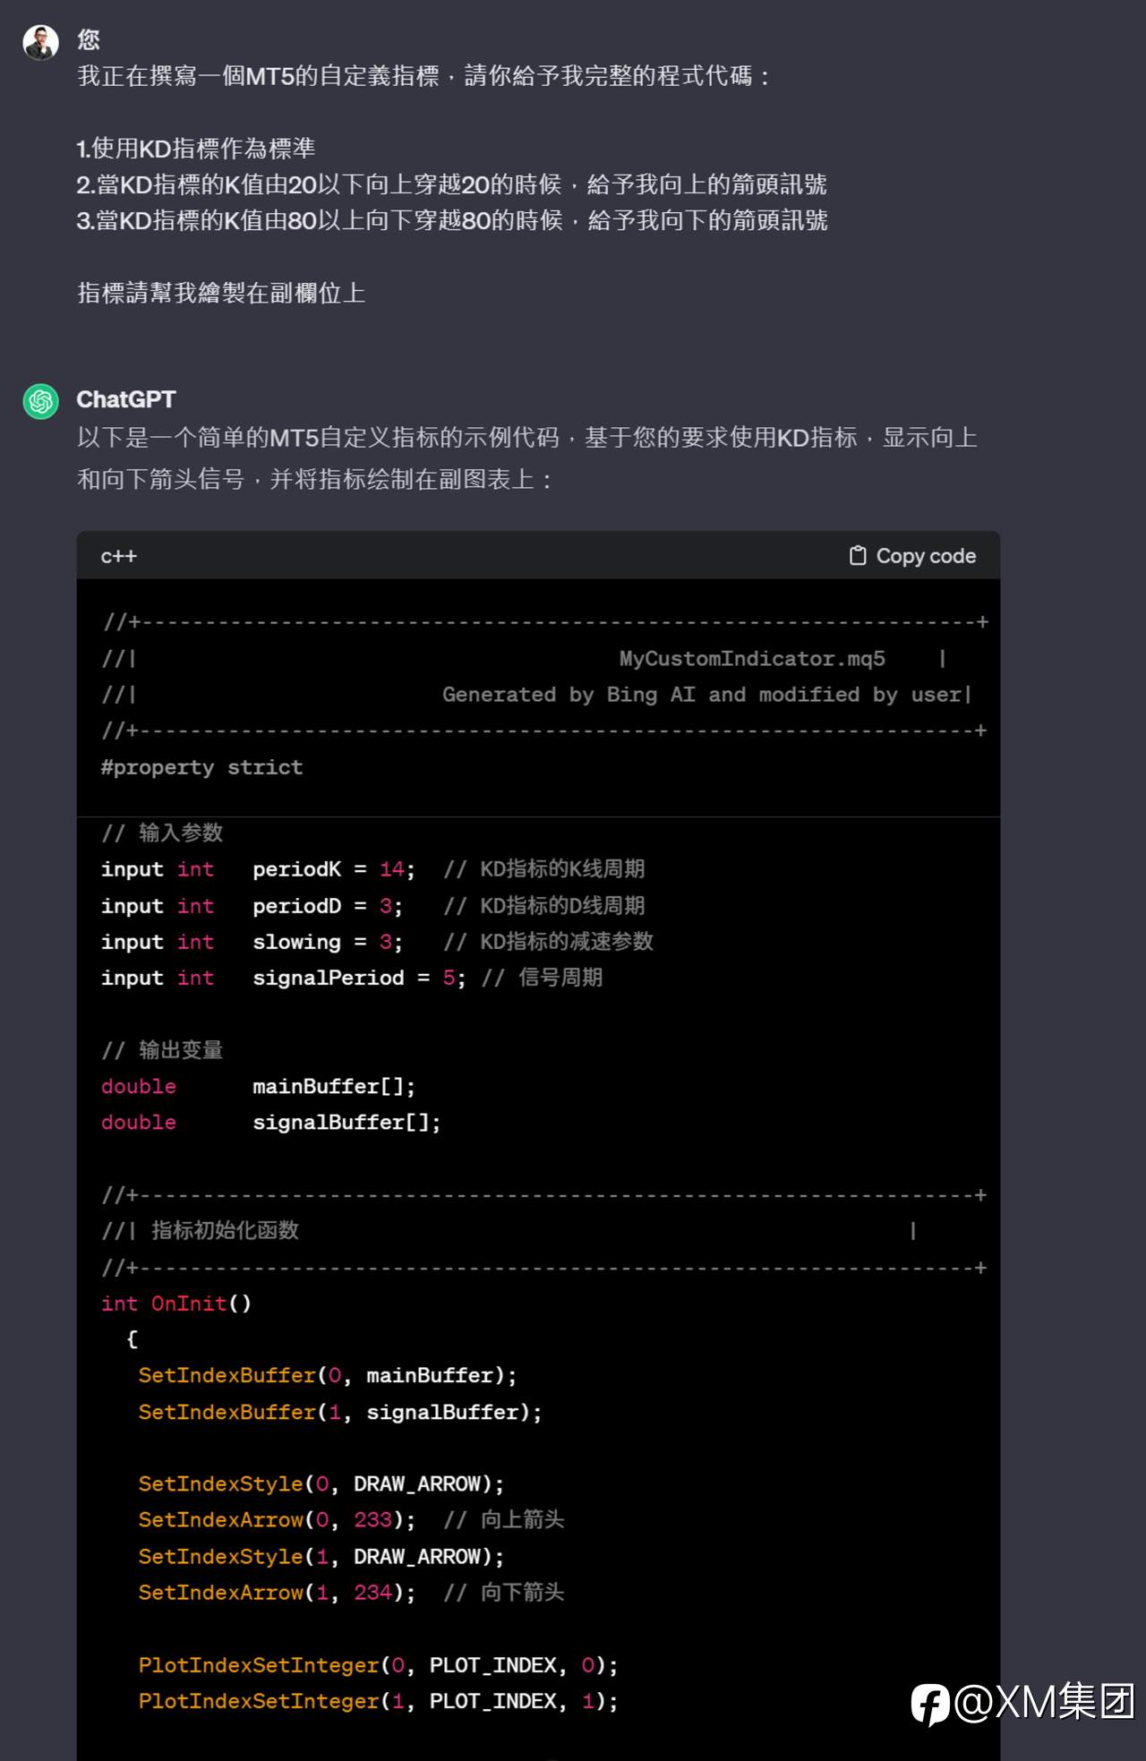The image size is (1146, 1761).
Task: Click the "slowing = 3" code line
Action: point(377,942)
